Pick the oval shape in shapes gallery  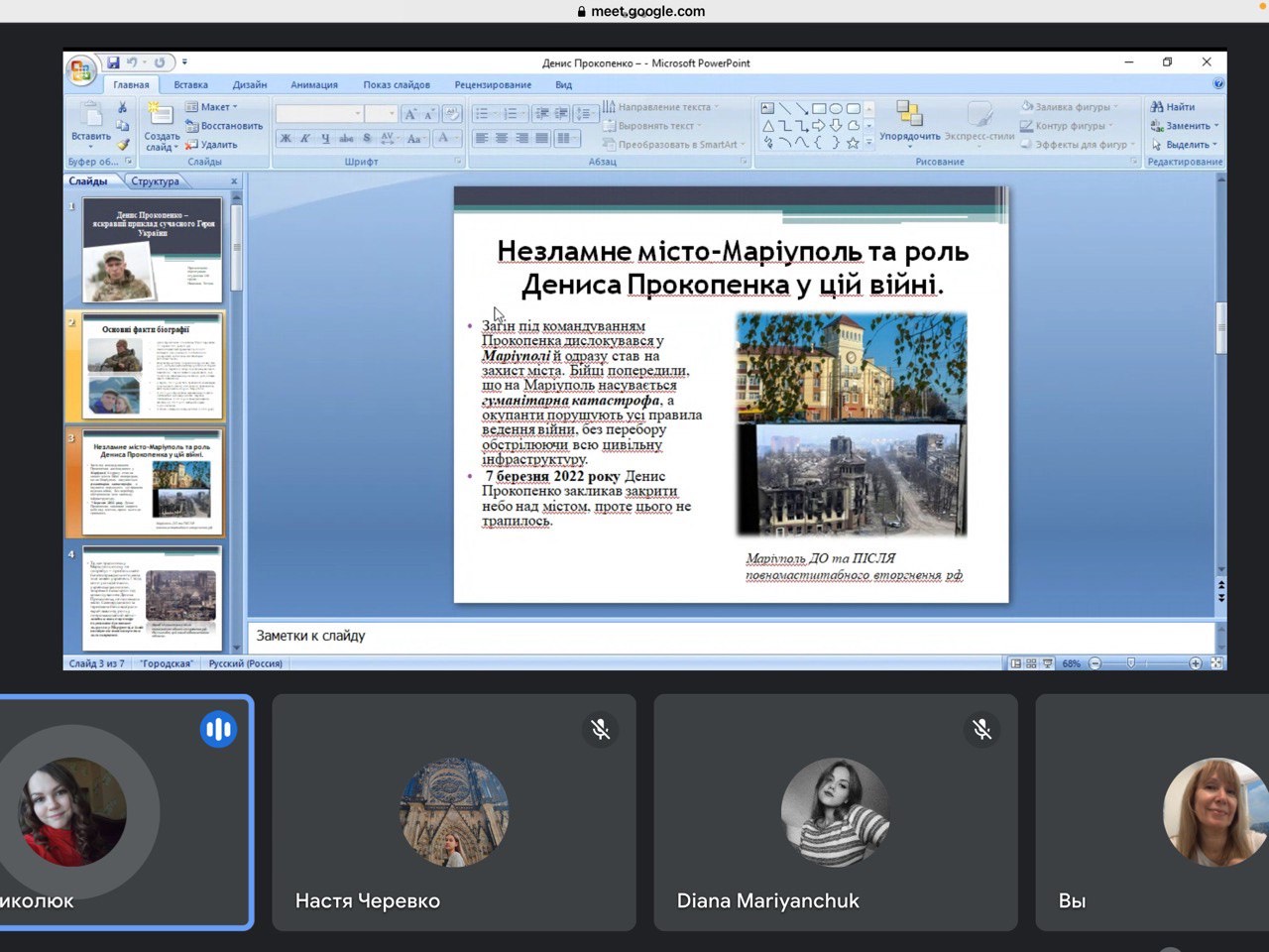click(836, 108)
